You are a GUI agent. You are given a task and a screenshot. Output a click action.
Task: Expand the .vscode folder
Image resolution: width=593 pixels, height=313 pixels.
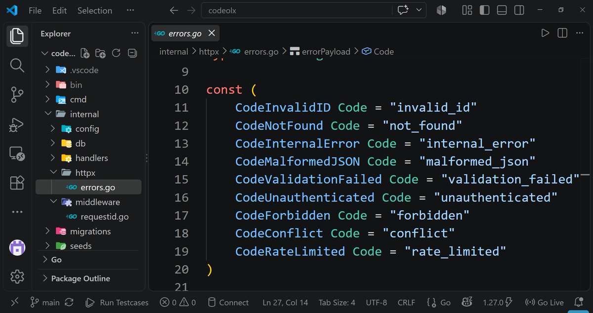(x=47, y=70)
